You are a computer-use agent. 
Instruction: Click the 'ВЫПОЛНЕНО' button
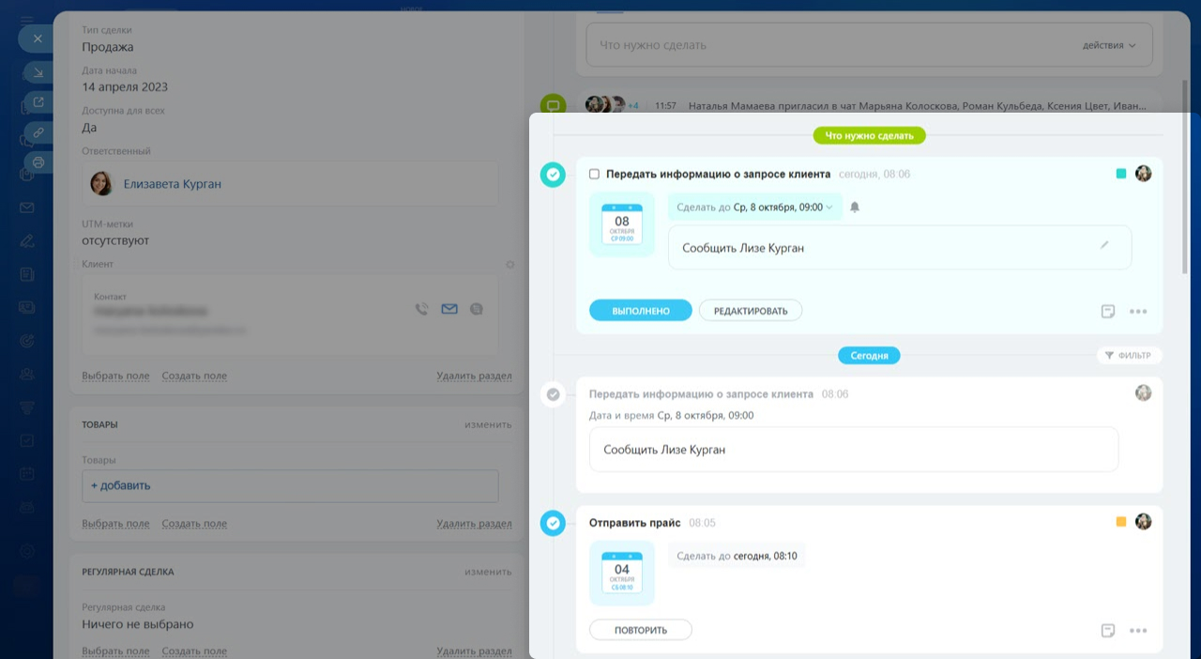[x=641, y=311]
